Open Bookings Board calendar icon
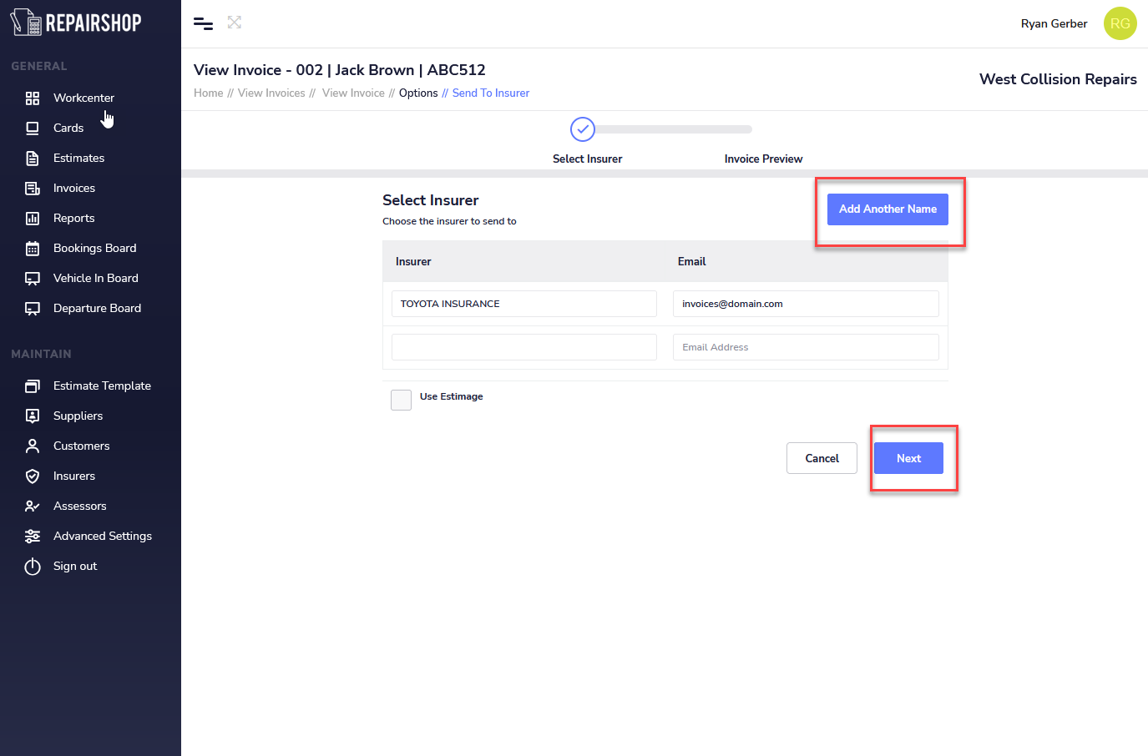1148x756 pixels. (x=33, y=249)
